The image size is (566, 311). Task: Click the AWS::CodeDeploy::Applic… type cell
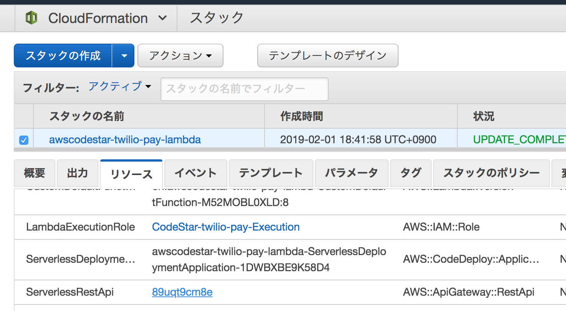pyautogui.click(x=471, y=259)
